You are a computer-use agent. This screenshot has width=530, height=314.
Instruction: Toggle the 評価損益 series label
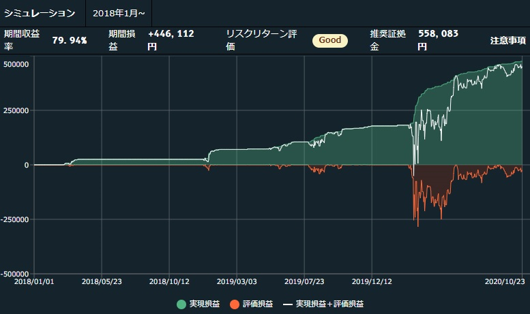[258, 304]
